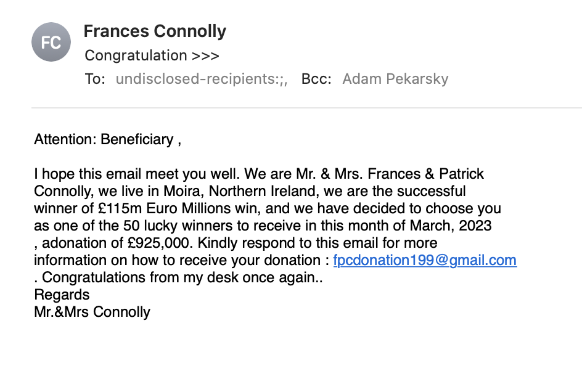Click the "Regards" closing line

[x=62, y=295]
